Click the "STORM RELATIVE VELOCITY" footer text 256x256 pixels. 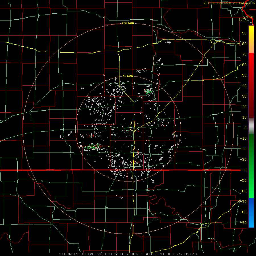(x=89, y=254)
